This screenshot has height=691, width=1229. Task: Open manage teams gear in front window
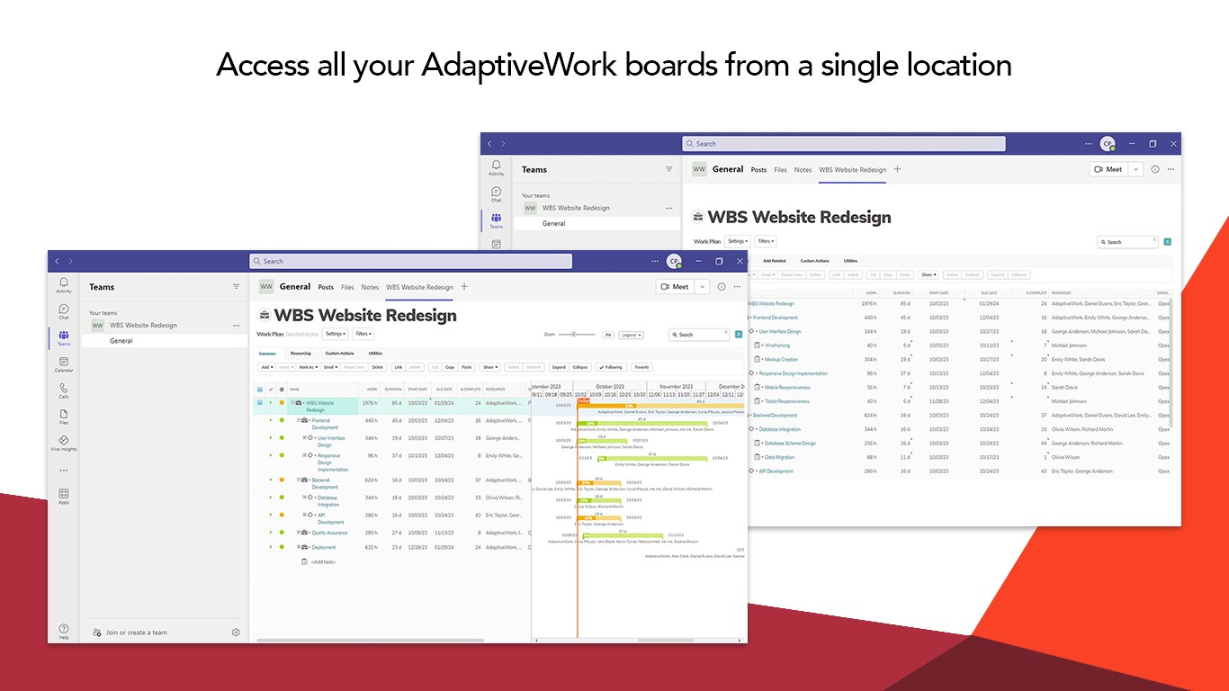[x=236, y=633]
